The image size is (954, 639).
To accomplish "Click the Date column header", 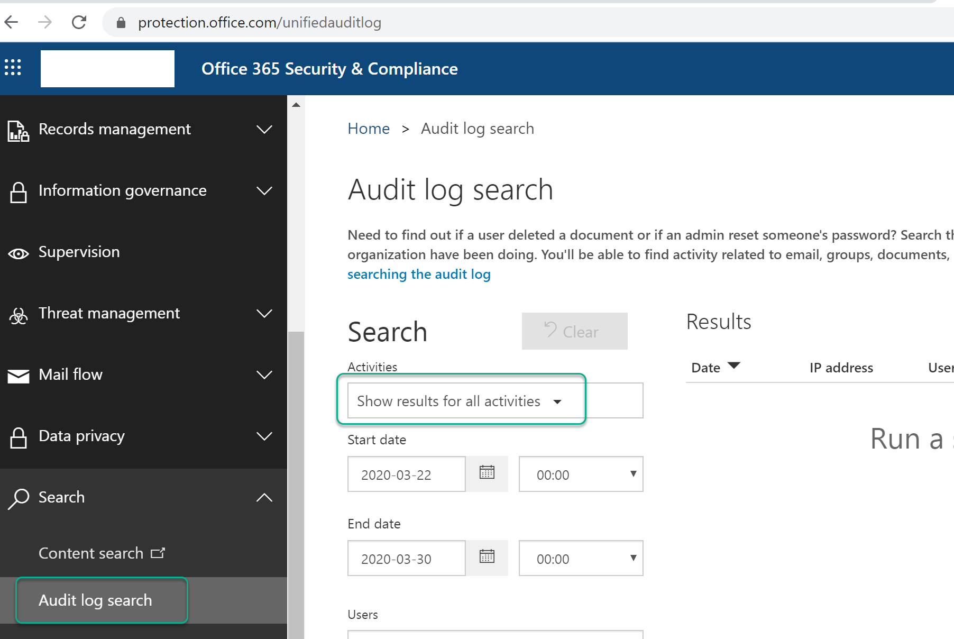I will coord(705,368).
